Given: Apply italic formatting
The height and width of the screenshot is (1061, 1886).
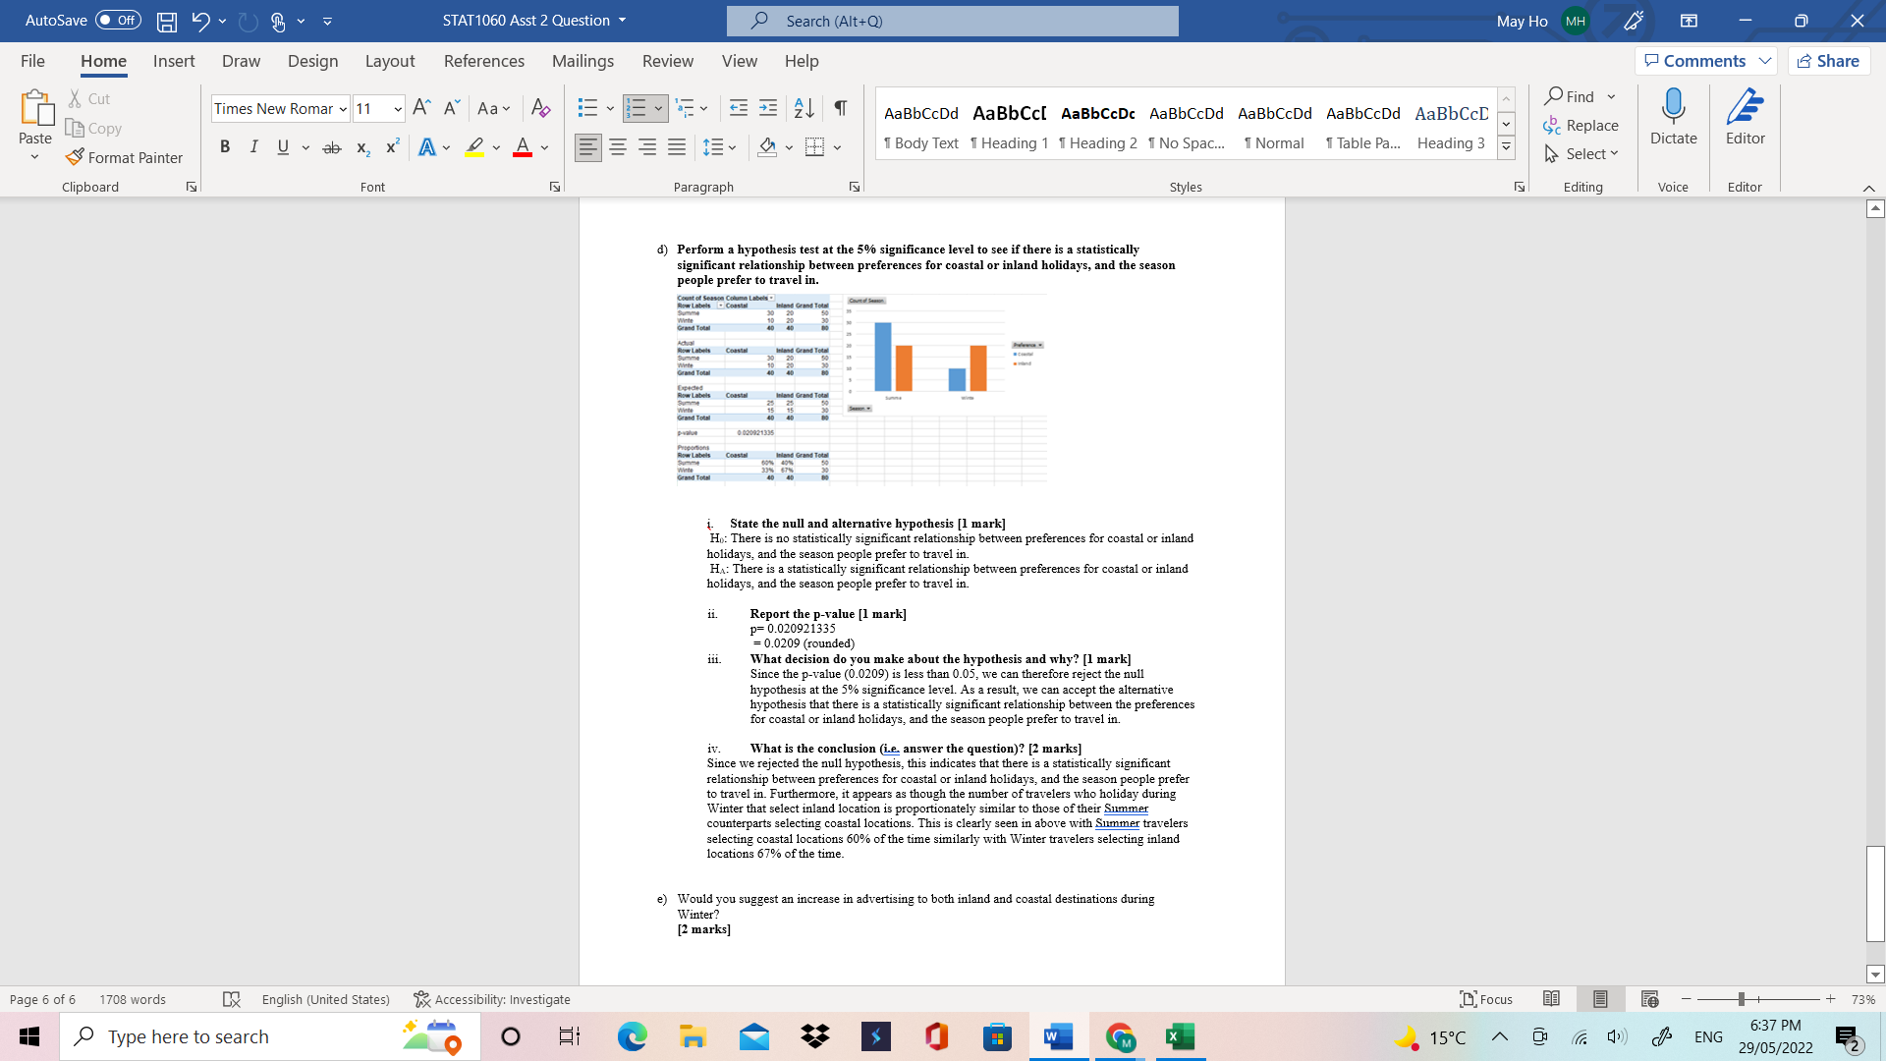Looking at the screenshot, I should click(253, 146).
